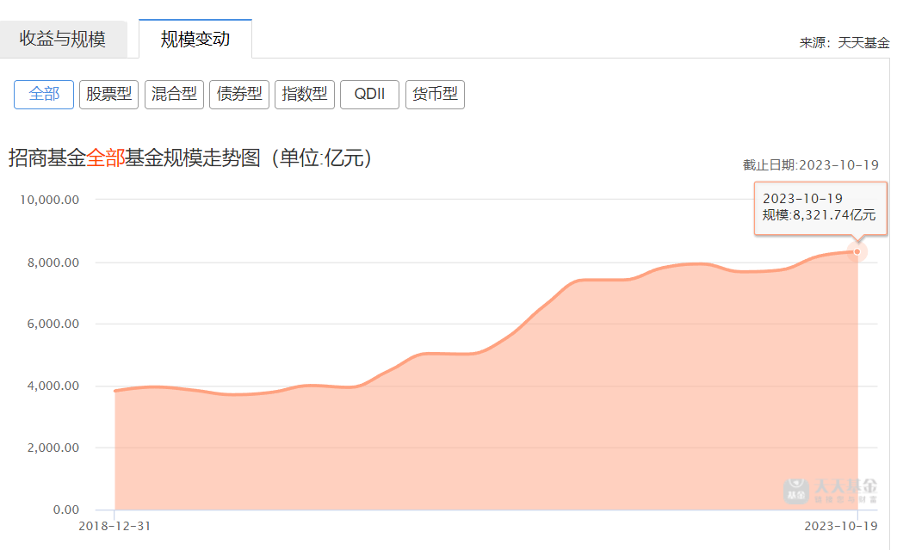This screenshot has height=550, width=897.
Task: Select the 规模变动 tab
Action: [195, 39]
